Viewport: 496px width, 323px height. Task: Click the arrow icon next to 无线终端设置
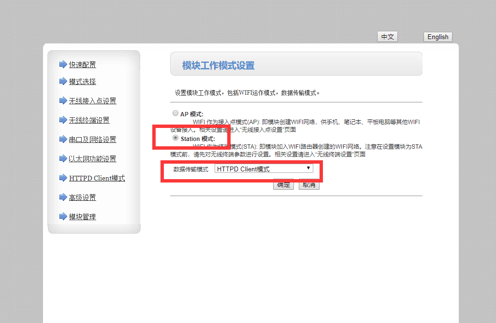(63, 120)
